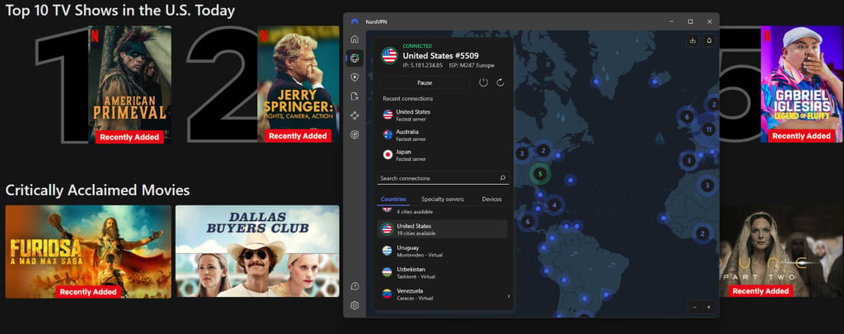Click the Japan flag in recent connections
This screenshot has height=334, width=844.
tap(387, 154)
